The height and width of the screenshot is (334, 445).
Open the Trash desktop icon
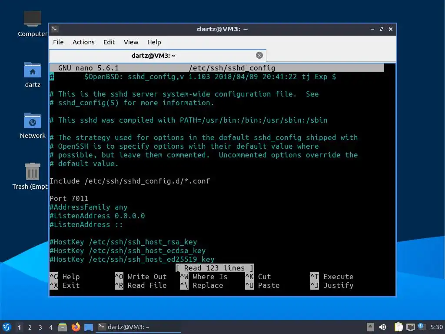point(30,176)
